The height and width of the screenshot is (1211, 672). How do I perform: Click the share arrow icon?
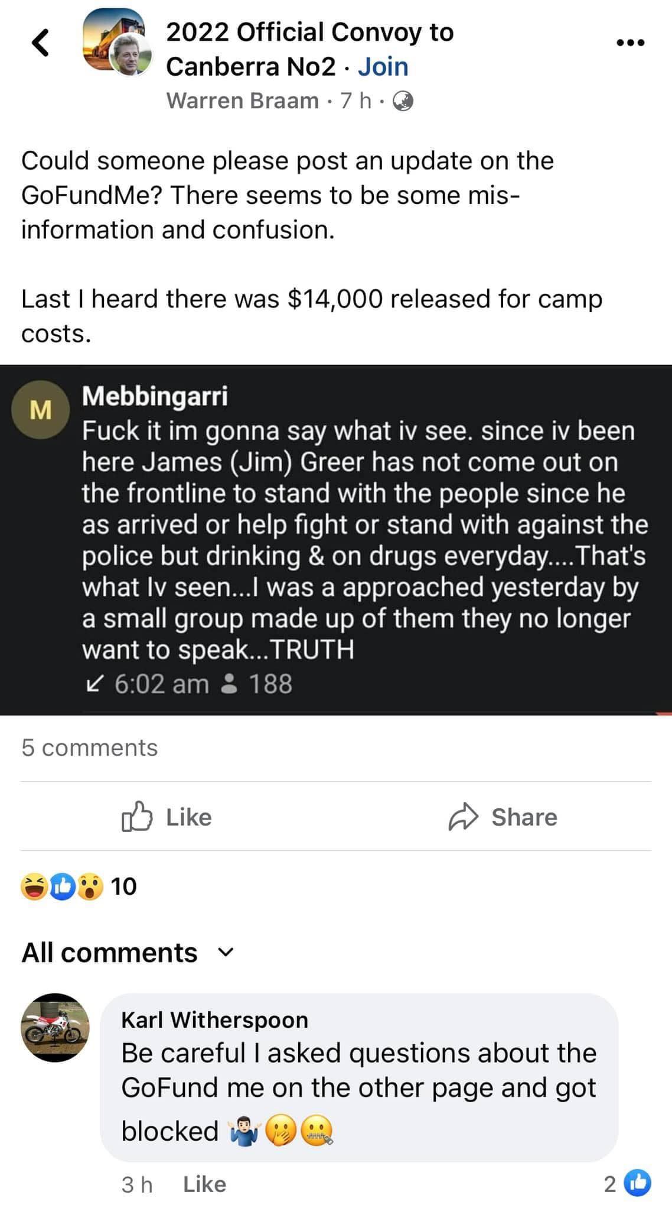point(462,817)
